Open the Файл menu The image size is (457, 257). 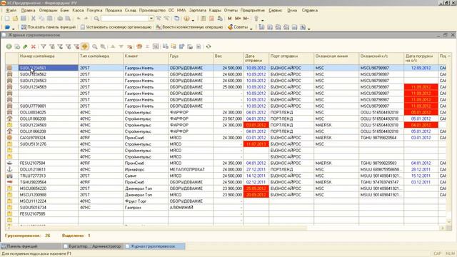tap(11, 10)
